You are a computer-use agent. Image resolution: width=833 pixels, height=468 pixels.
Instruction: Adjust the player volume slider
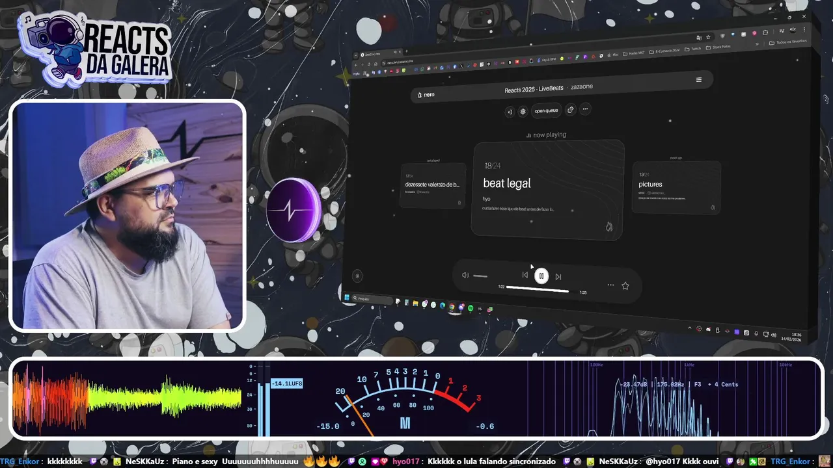pos(480,276)
